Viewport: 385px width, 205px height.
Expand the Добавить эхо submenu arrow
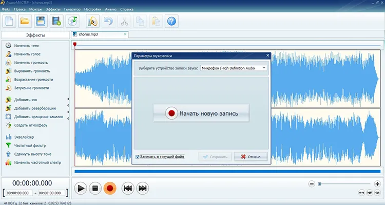pyautogui.click(x=68, y=99)
